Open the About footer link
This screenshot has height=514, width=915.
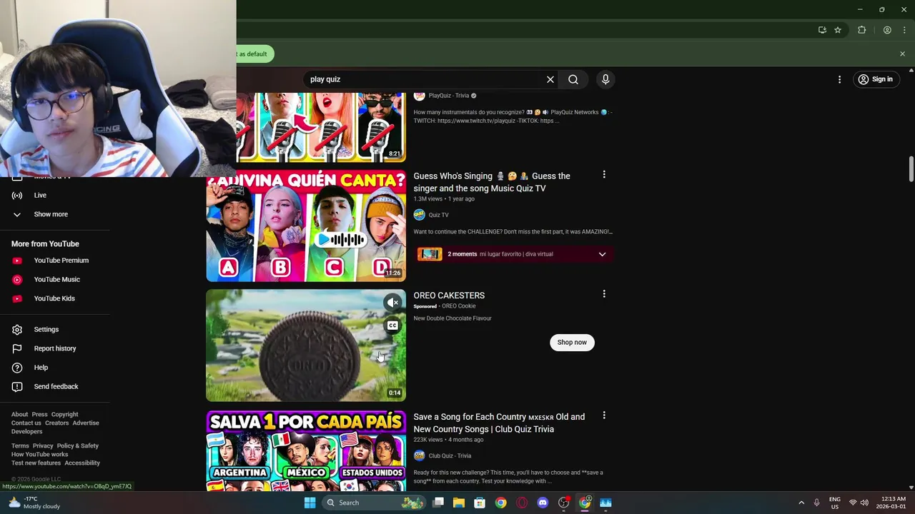click(19, 414)
